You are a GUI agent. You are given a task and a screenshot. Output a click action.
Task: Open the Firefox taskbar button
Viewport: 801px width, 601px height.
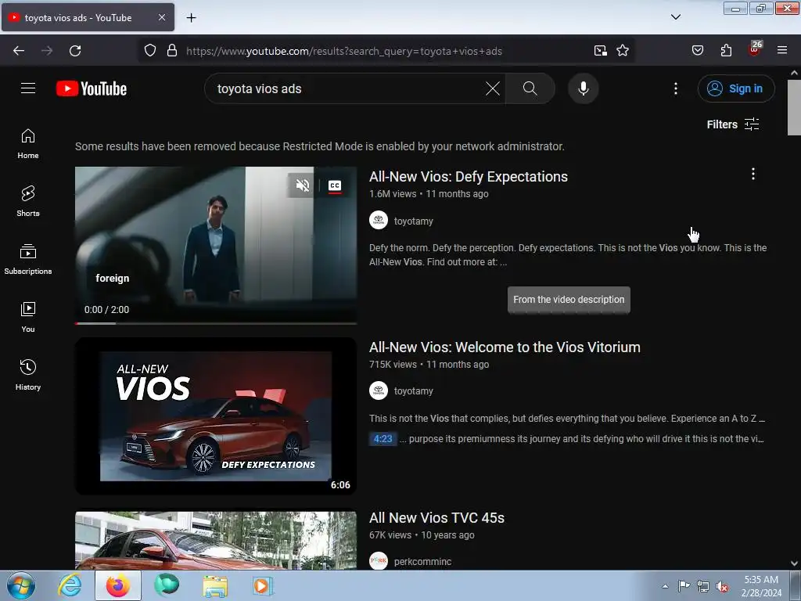118,585
